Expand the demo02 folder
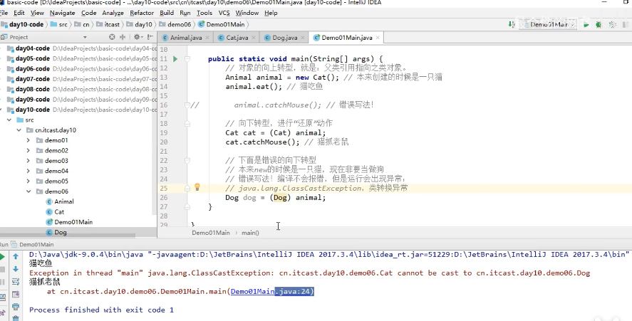Viewport: 632px width, 321px height. [28, 150]
